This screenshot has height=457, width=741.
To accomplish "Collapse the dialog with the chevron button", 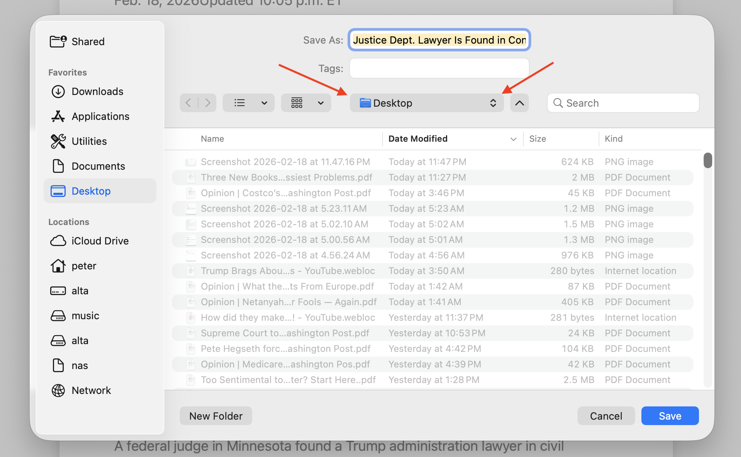I will coord(519,103).
